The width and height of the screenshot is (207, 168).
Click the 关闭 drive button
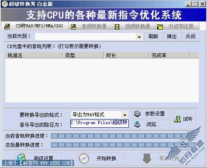coord(191,37)
